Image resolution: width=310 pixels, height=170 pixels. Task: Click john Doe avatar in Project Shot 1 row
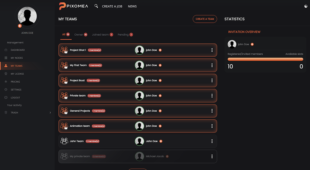pos(139,50)
